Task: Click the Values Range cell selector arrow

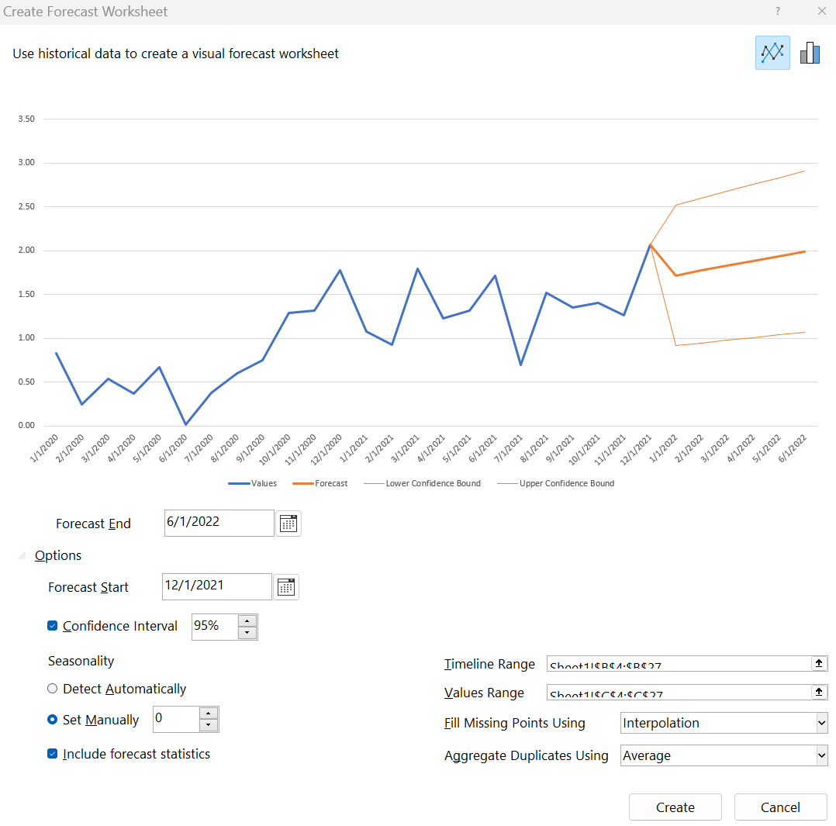Action: point(819,692)
